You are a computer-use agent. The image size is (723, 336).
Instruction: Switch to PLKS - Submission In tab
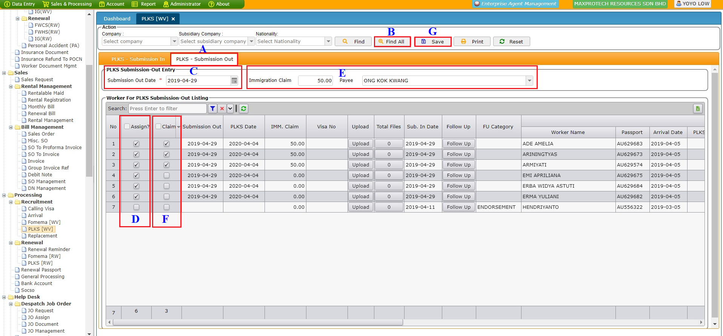[x=138, y=59]
